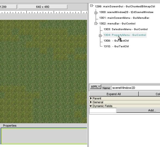Select 1303: SelectionMenu - GuiControl row
The height and width of the screenshot is (147, 160).
click(126, 29)
